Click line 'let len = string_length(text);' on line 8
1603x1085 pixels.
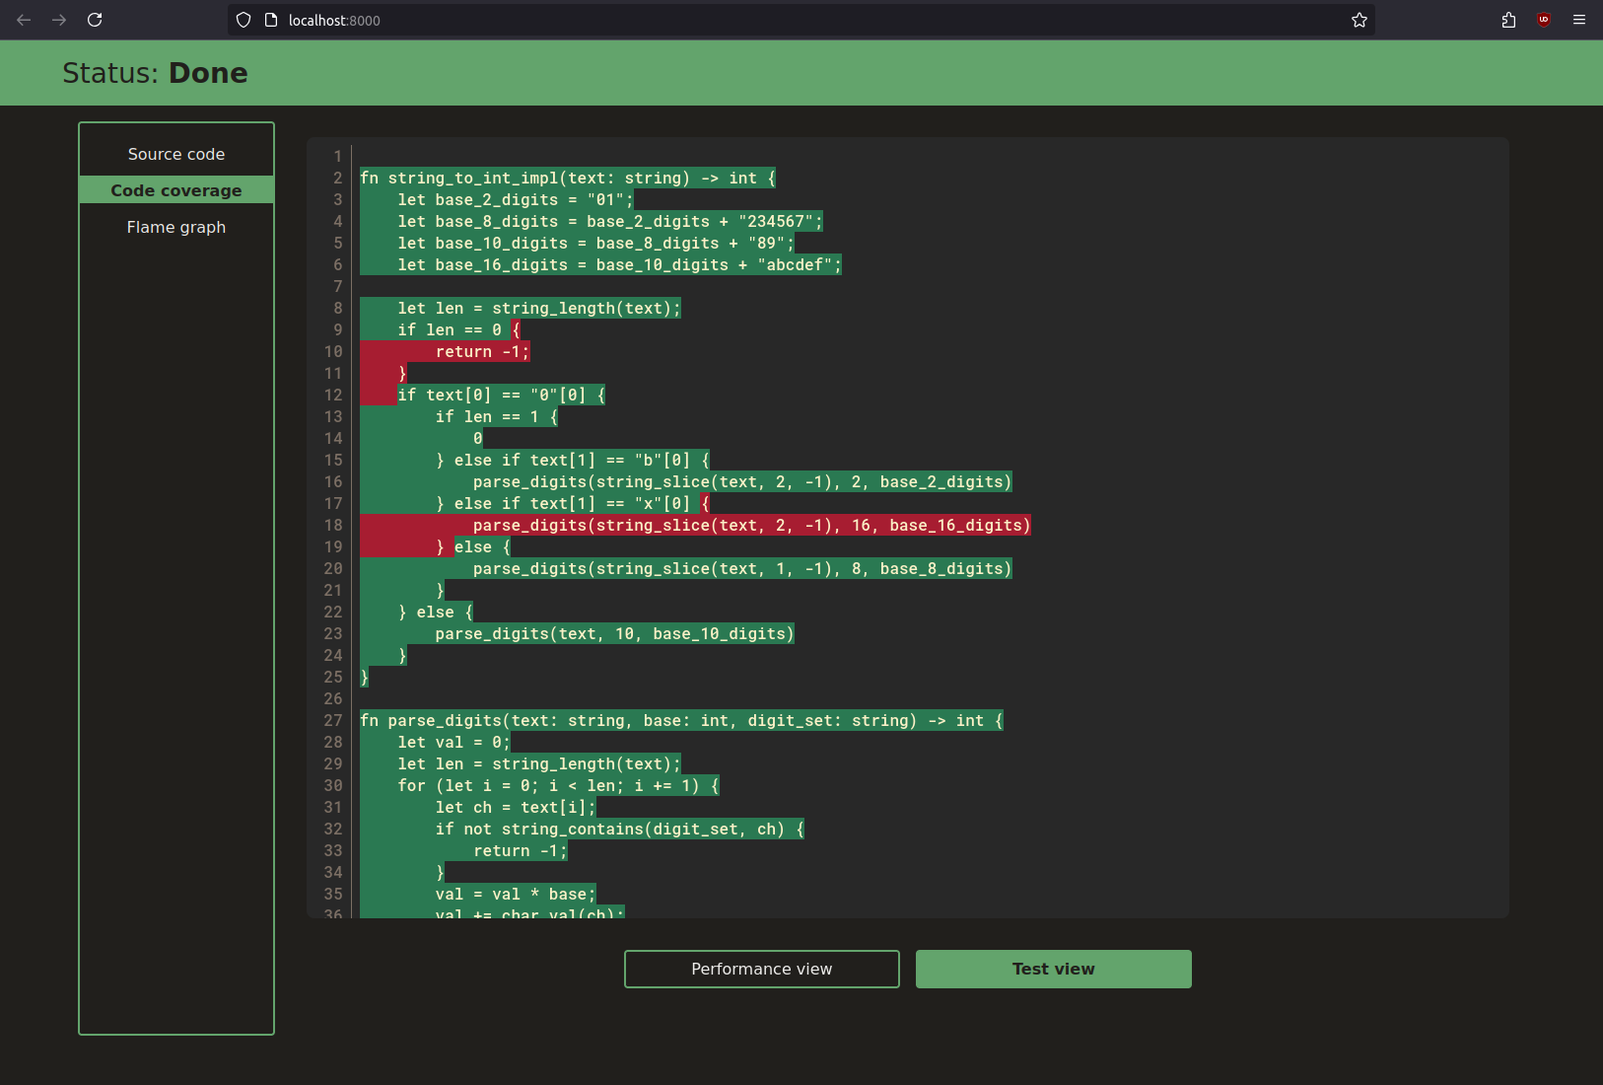tap(539, 308)
